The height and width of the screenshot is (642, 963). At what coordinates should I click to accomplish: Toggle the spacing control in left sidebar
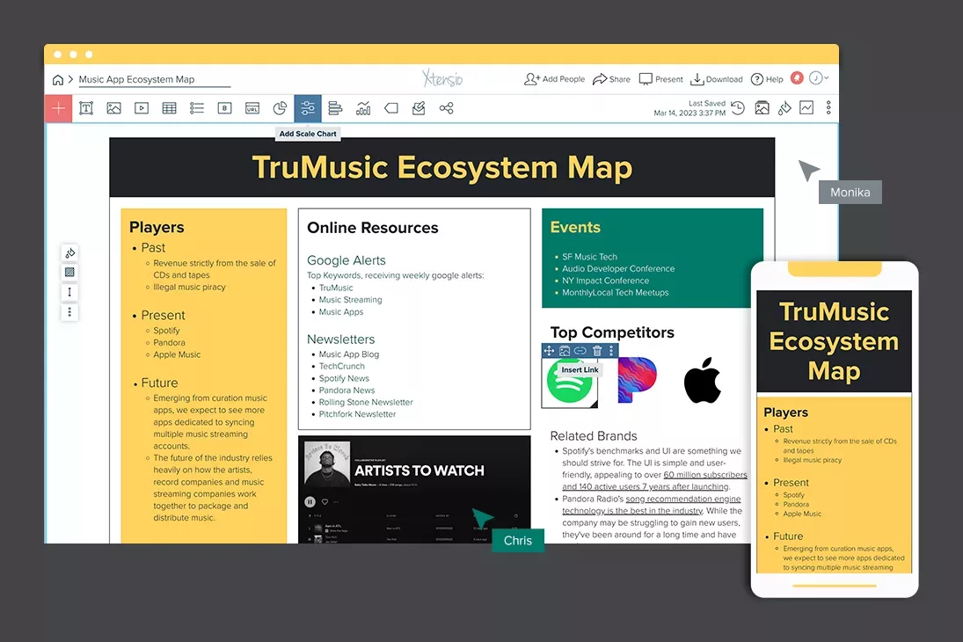pos(69,291)
